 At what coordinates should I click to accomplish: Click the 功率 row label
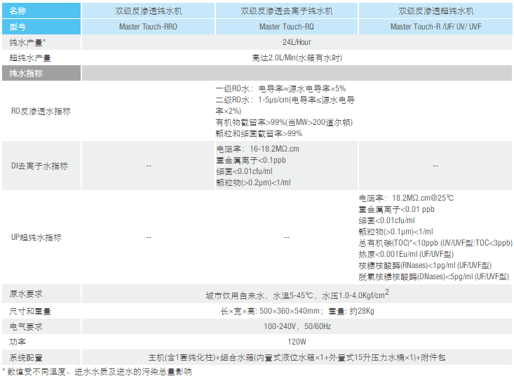tap(18, 342)
